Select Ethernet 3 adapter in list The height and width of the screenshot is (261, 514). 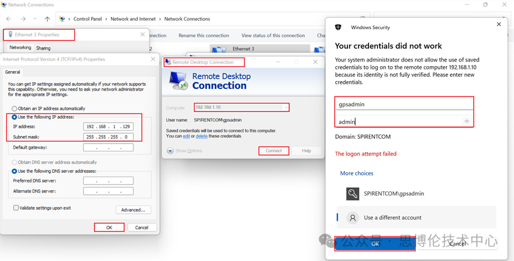(260, 49)
